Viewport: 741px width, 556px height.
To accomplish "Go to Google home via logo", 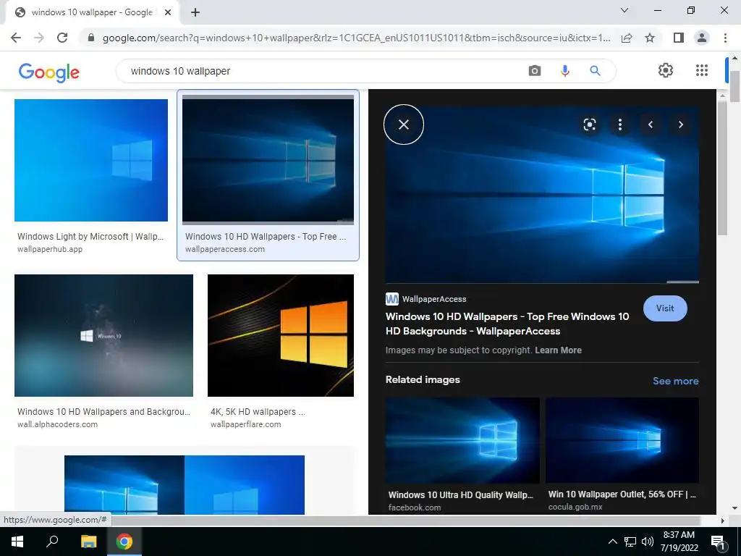I will point(48,72).
